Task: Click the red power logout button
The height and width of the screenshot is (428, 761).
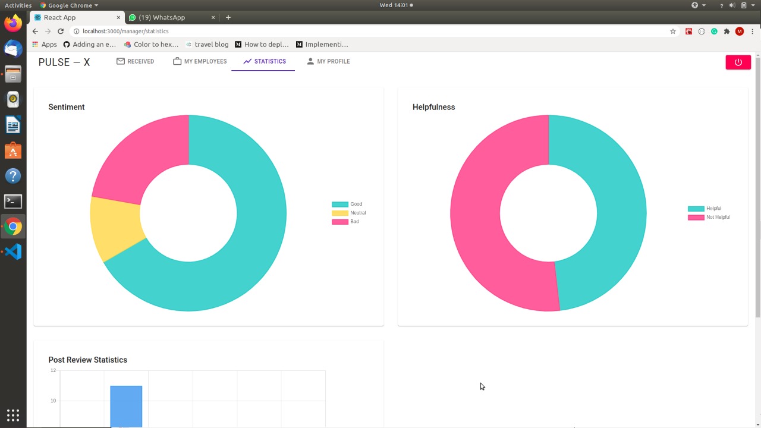Action: pos(738,62)
